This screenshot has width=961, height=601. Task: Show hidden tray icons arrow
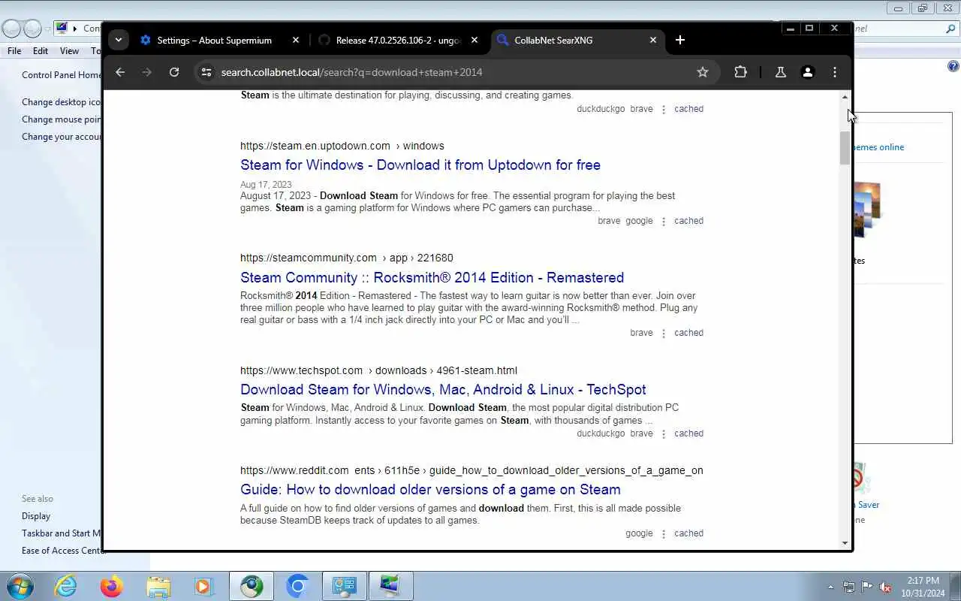(830, 587)
